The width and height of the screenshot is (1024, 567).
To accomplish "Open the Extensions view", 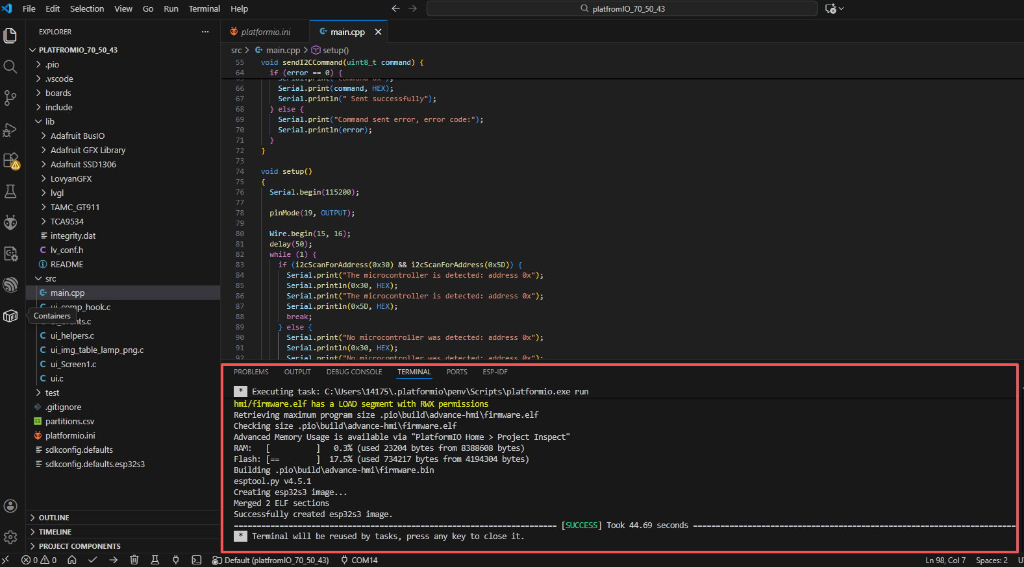I will 10,160.
